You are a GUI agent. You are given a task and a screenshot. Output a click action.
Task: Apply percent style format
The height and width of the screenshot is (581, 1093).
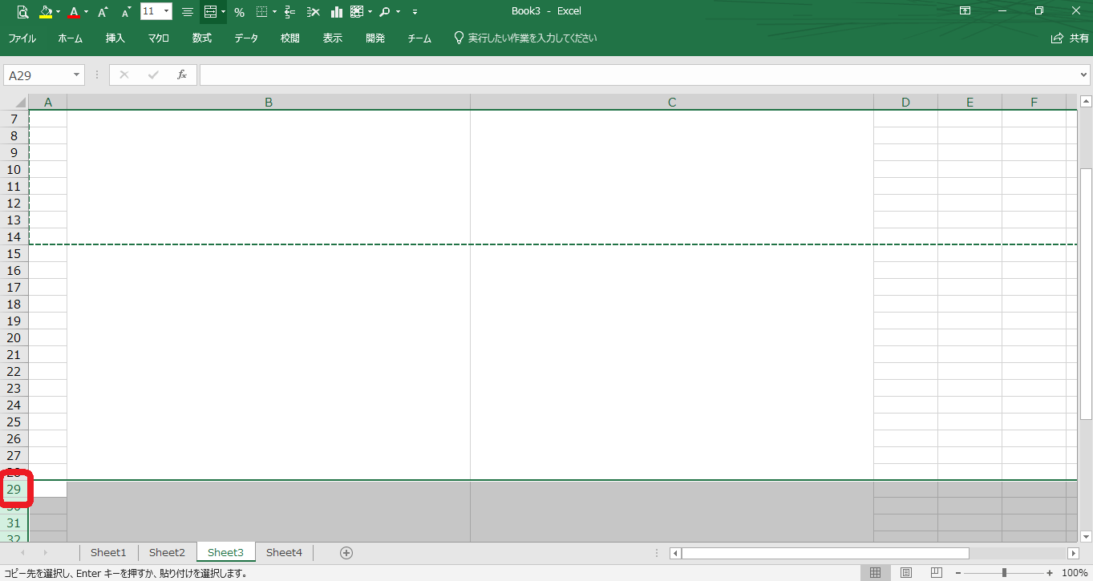tap(239, 12)
